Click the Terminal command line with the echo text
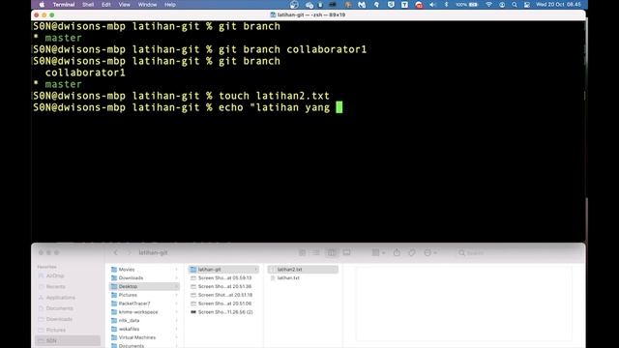Viewport: 619px width, 348px height. coord(188,107)
